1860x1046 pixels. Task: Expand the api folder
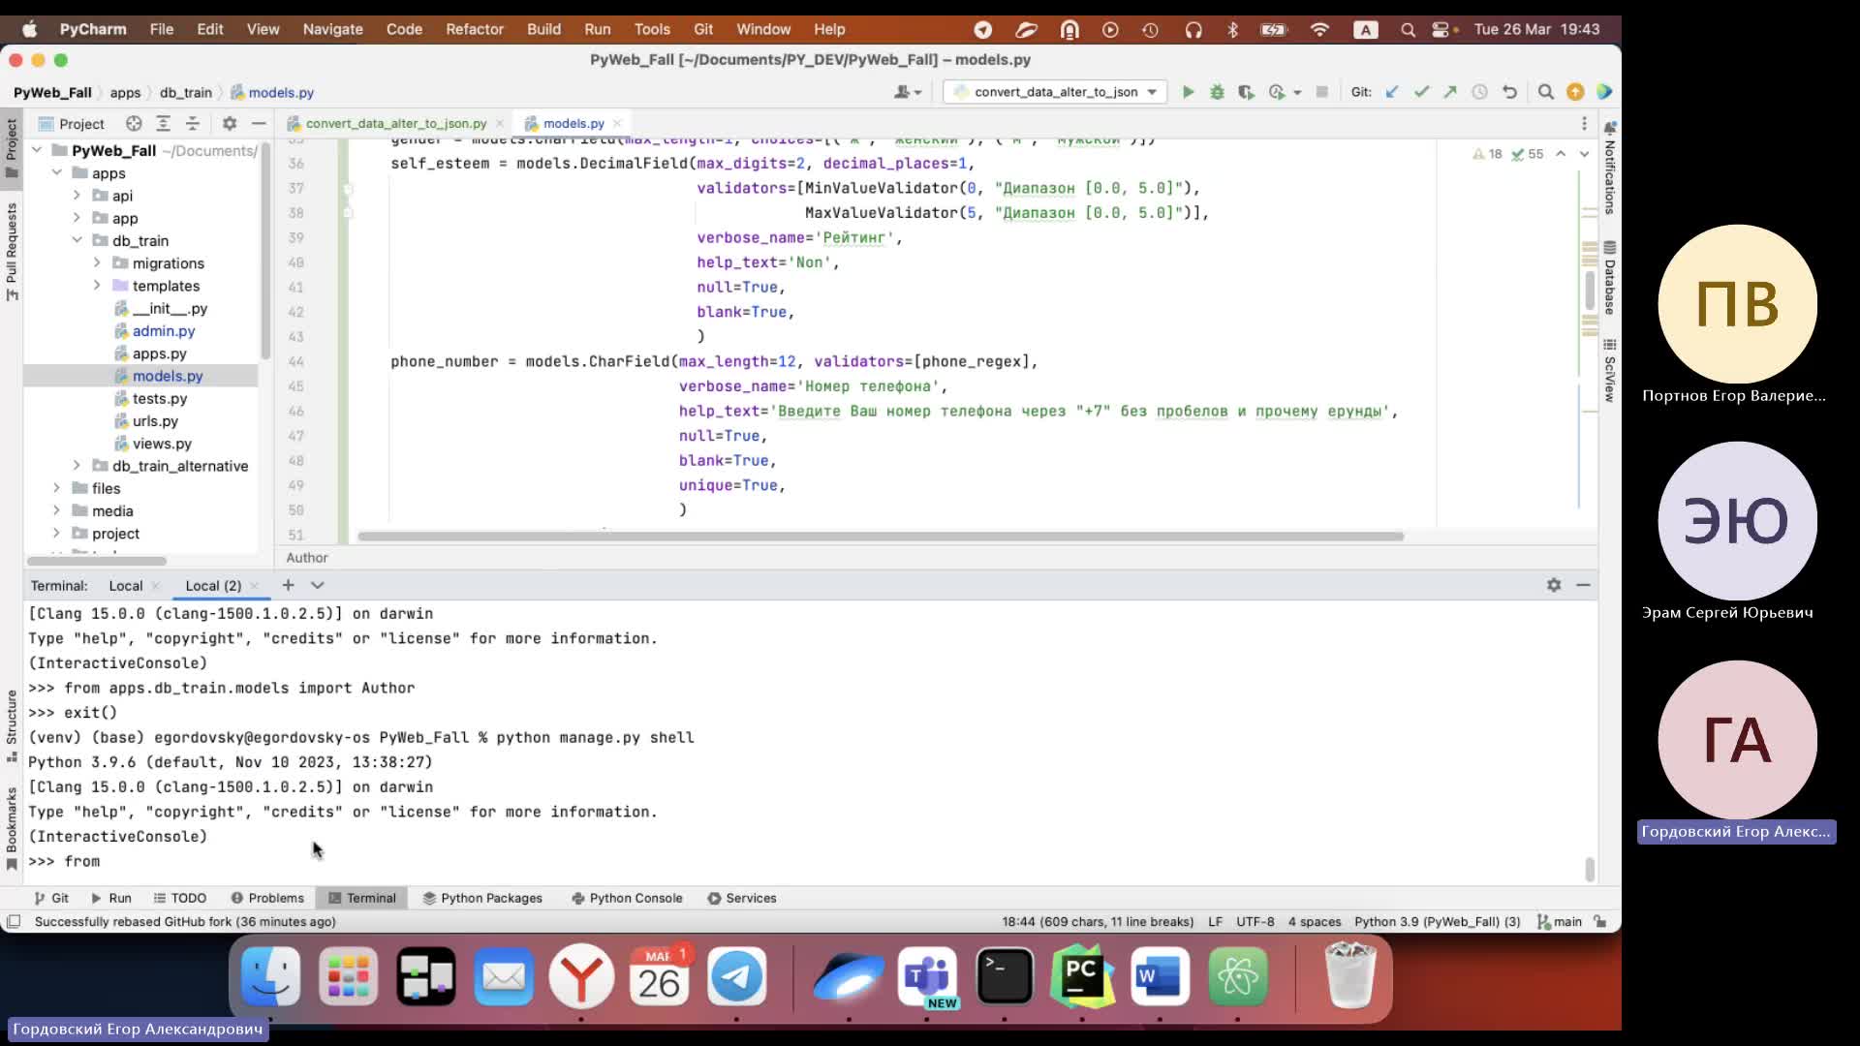(x=77, y=196)
